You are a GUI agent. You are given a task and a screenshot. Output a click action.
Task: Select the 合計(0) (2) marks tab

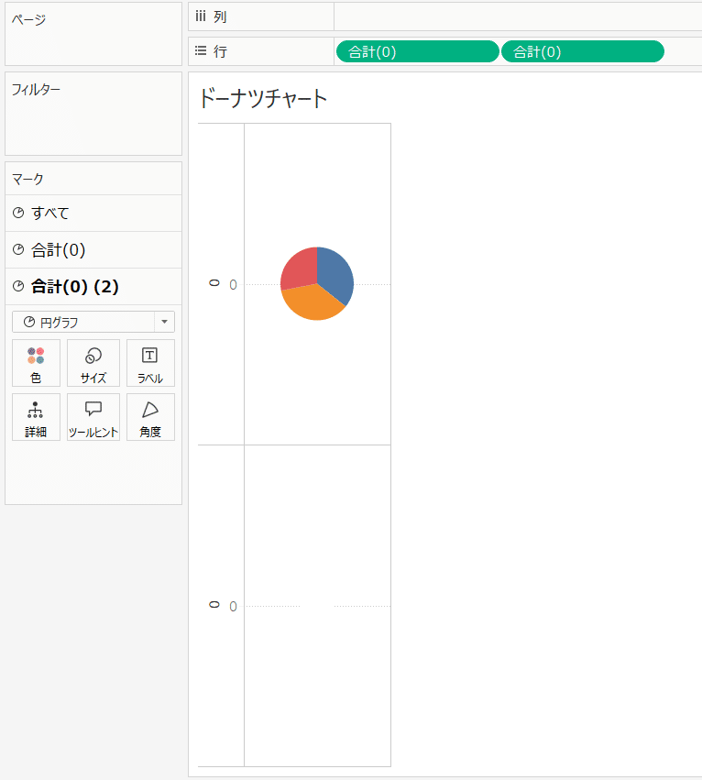93,287
